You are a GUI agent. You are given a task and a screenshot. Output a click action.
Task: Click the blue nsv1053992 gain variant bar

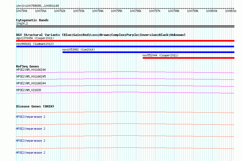pyautogui.click(x=148, y=52)
